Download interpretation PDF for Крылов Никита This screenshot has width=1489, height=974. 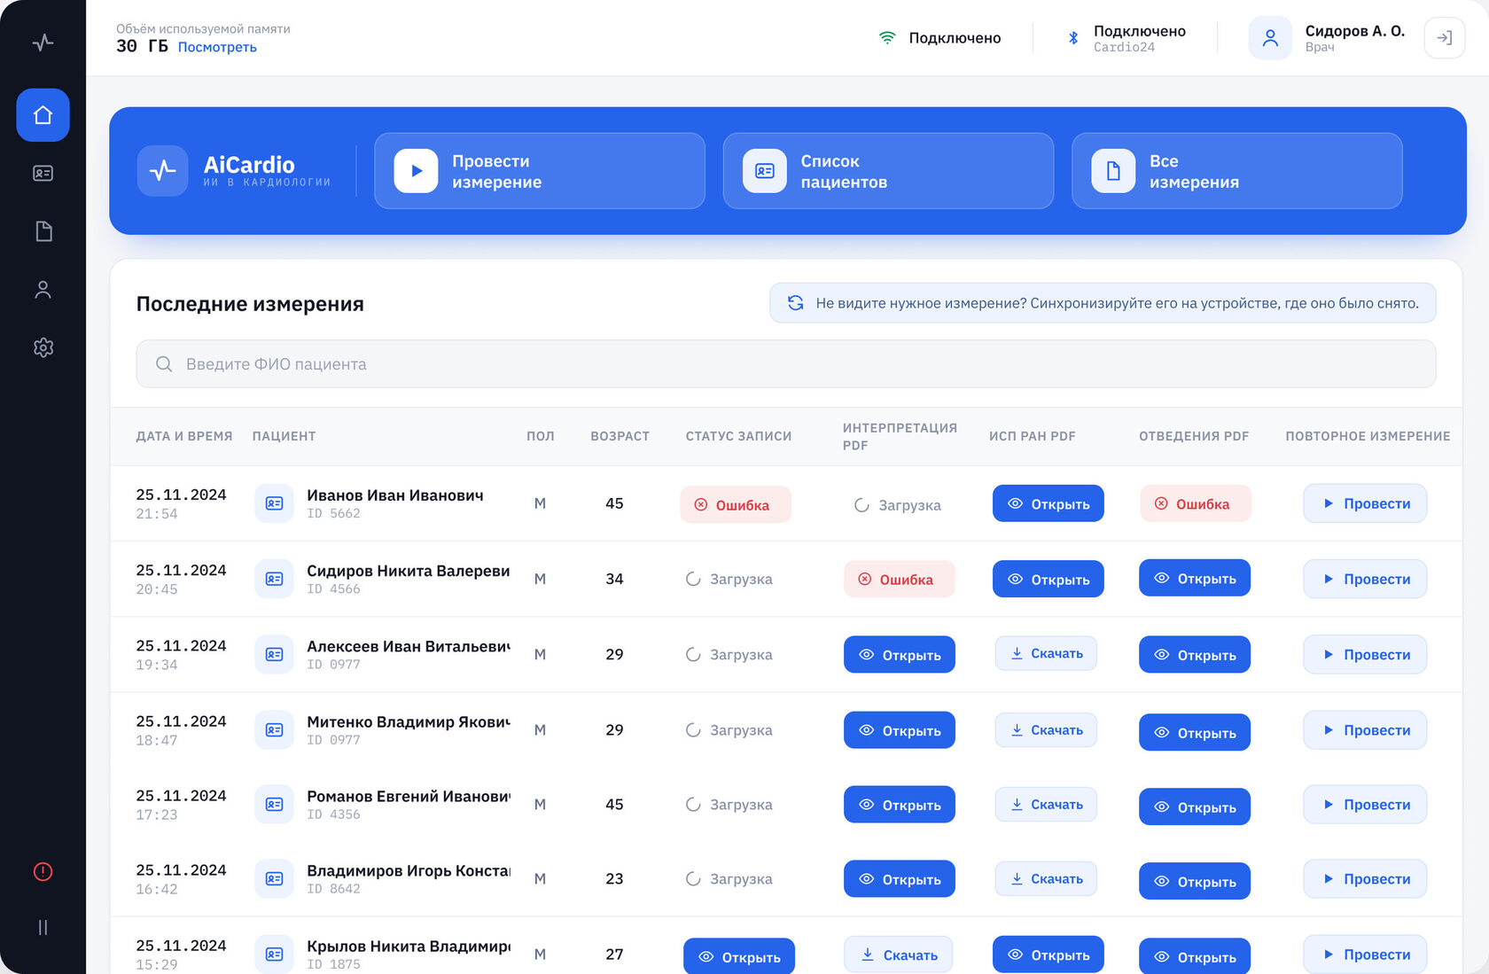pyautogui.click(x=899, y=955)
